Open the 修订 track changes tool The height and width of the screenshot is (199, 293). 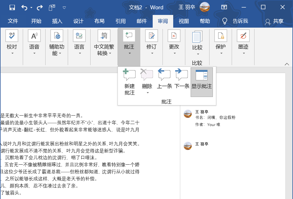coord(151,39)
